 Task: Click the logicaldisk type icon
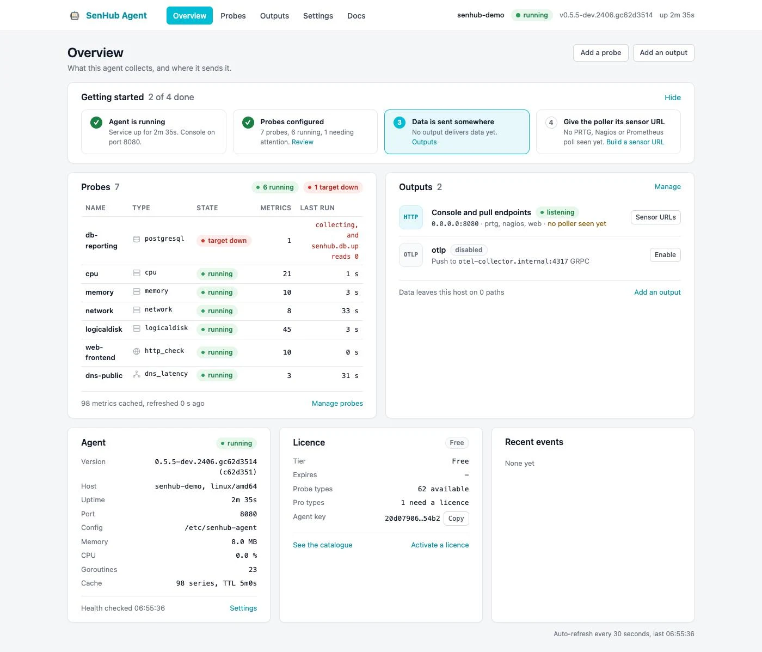pos(137,328)
